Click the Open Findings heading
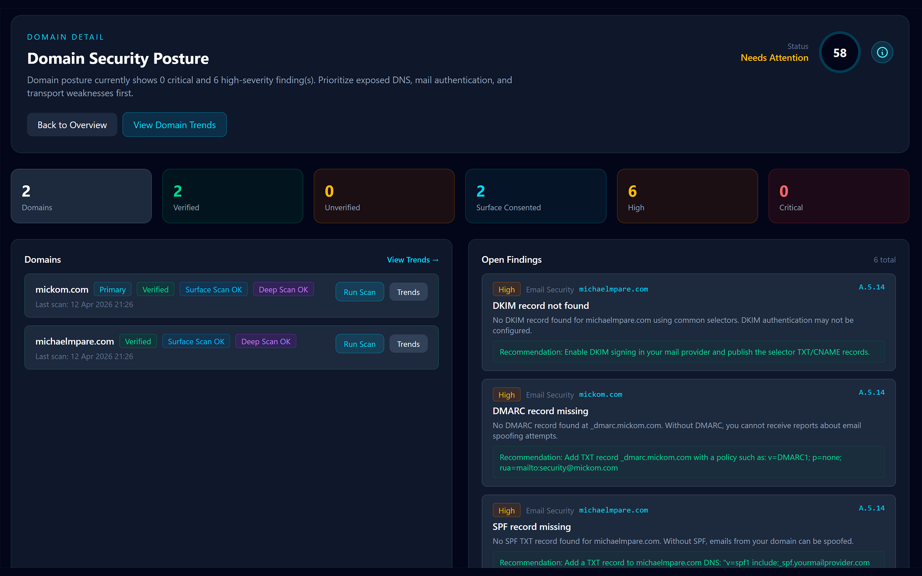Screen dimensions: 922x576 (511, 260)
